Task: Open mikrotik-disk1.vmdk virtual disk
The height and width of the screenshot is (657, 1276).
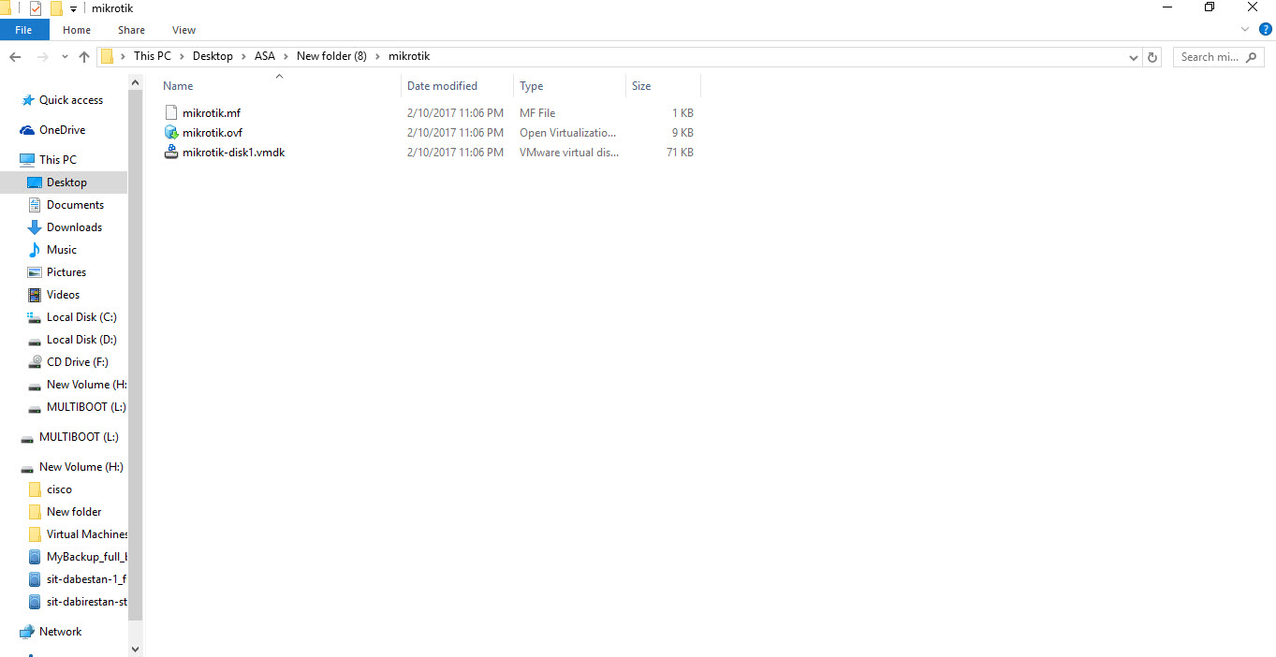Action: (x=232, y=152)
